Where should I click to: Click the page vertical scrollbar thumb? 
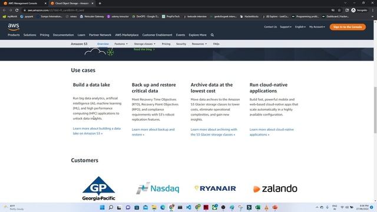point(375,110)
